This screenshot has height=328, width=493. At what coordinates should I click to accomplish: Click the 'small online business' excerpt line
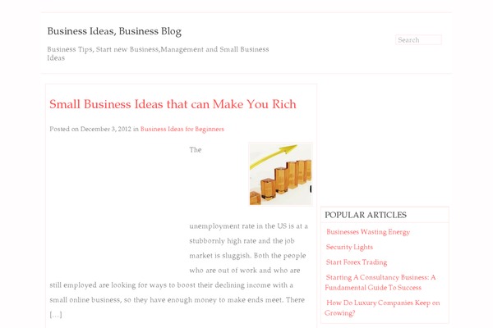177,300
